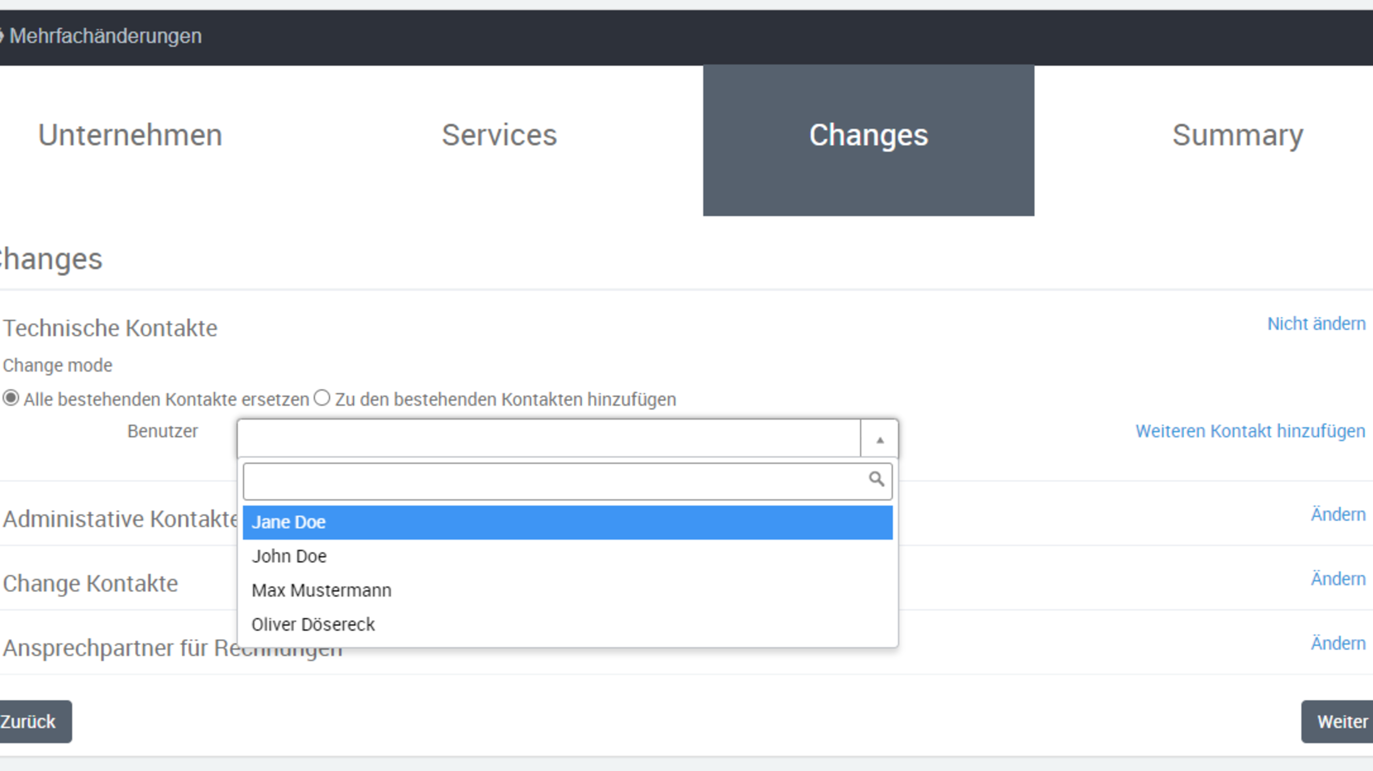Image resolution: width=1373 pixels, height=771 pixels.
Task: Click Ändern for Change Kontakte
Action: [1338, 578]
